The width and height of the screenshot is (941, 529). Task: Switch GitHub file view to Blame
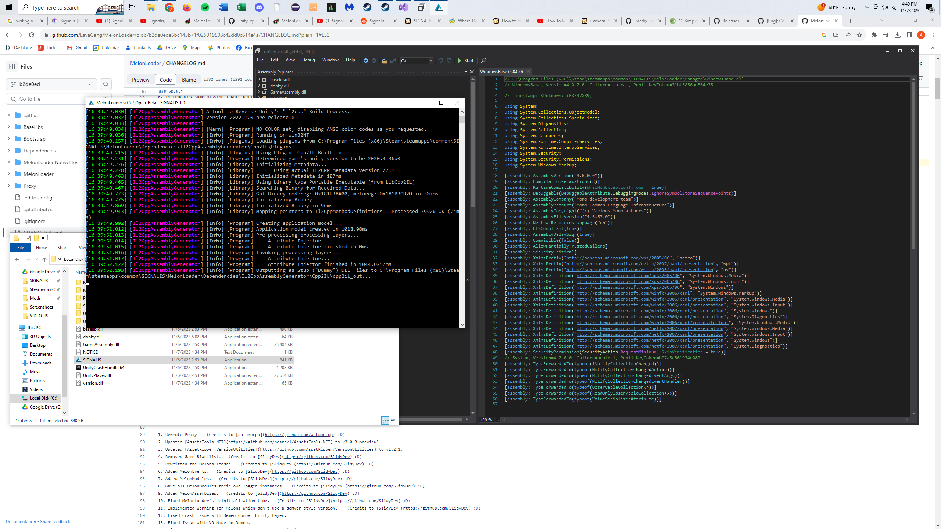(x=189, y=80)
